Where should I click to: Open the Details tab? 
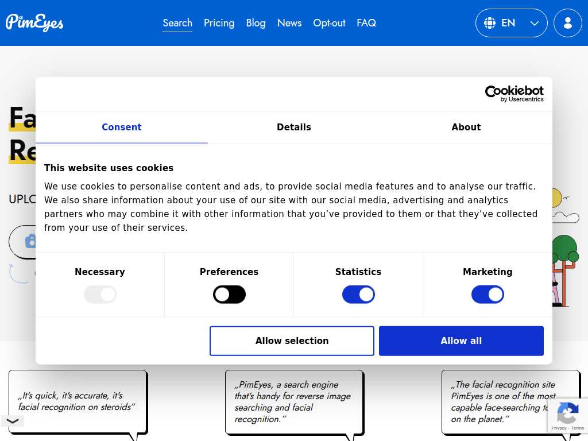pos(293,127)
